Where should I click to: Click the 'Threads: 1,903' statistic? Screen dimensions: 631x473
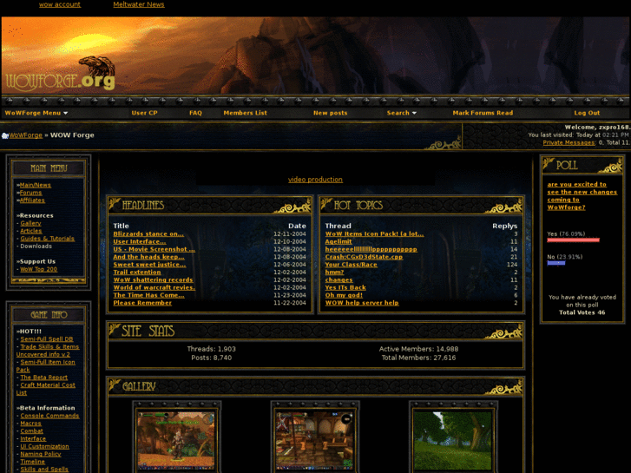(x=211, y=349)
